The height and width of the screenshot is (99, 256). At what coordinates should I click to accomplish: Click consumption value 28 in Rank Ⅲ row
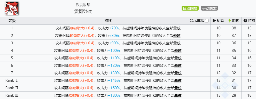tap(234, 95)
